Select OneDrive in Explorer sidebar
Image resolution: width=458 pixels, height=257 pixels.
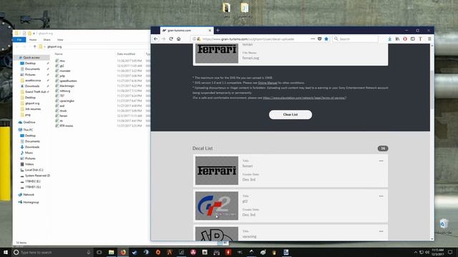tap(29, 122)
